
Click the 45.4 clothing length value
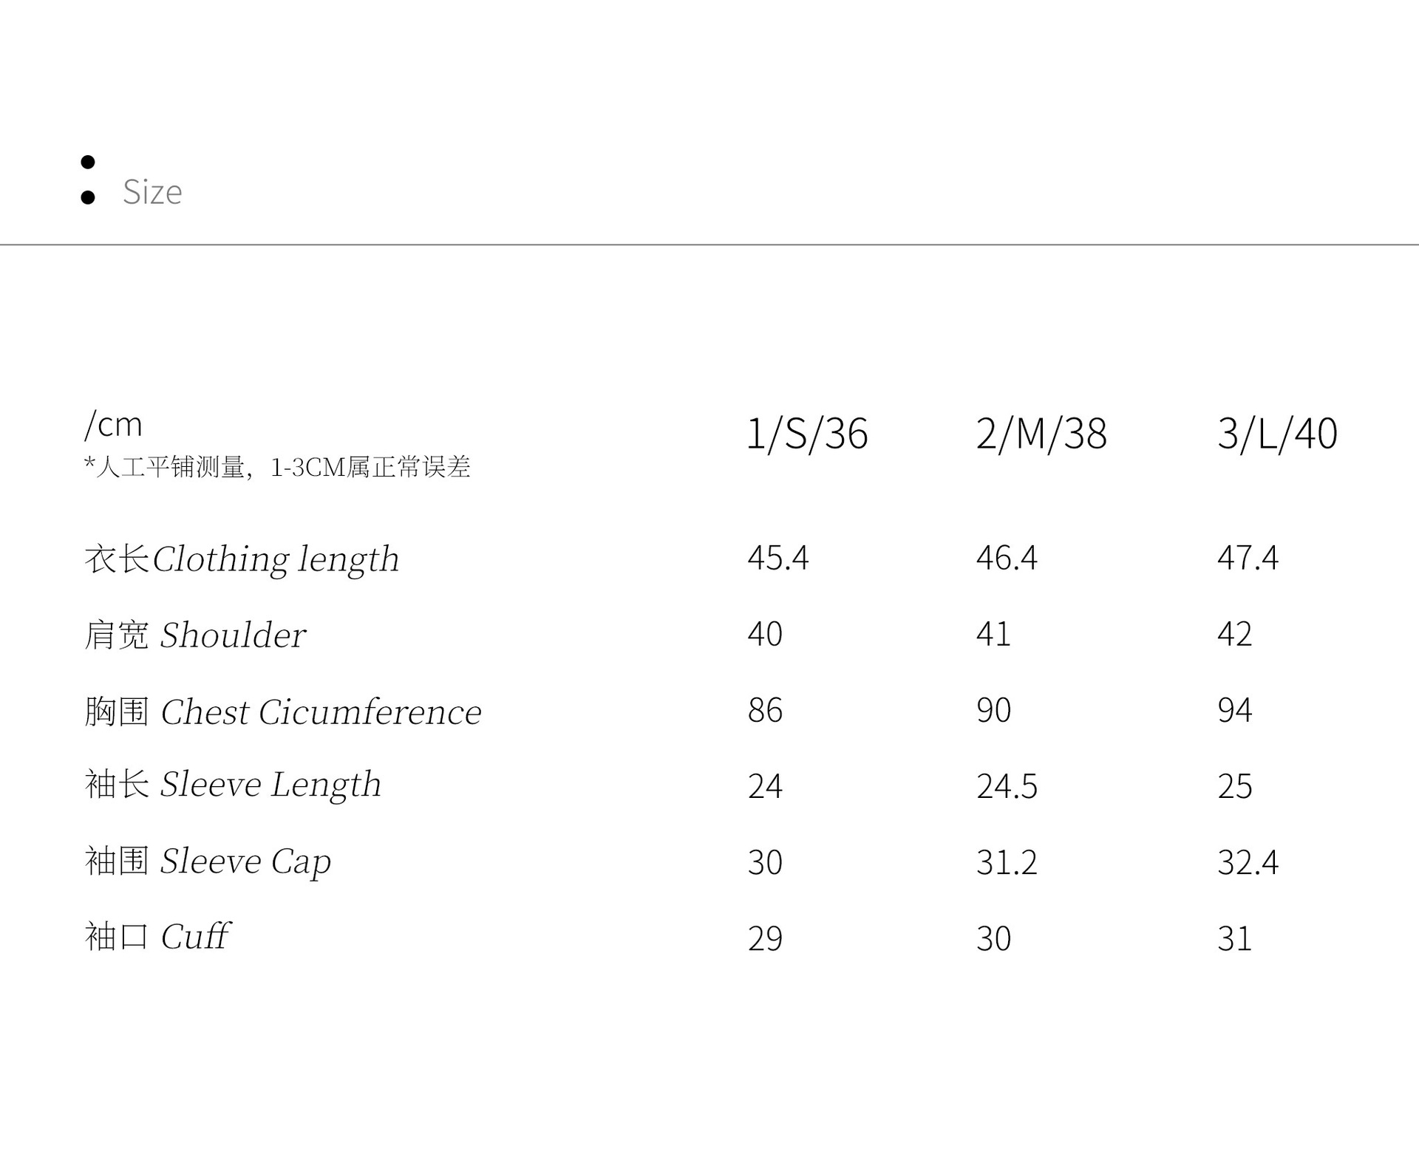click(x=777, y=558)
